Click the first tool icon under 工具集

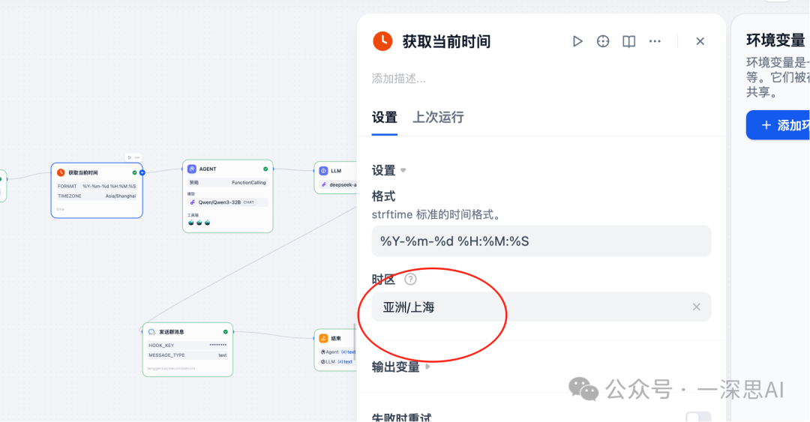click(191, 223)
